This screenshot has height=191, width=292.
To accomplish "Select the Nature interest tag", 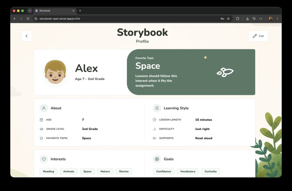I will (105, 171).
